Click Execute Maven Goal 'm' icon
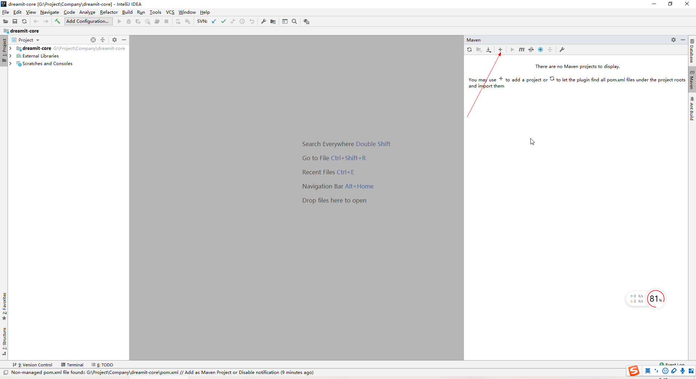Viewport: 696px width, 379px height. 521,50
